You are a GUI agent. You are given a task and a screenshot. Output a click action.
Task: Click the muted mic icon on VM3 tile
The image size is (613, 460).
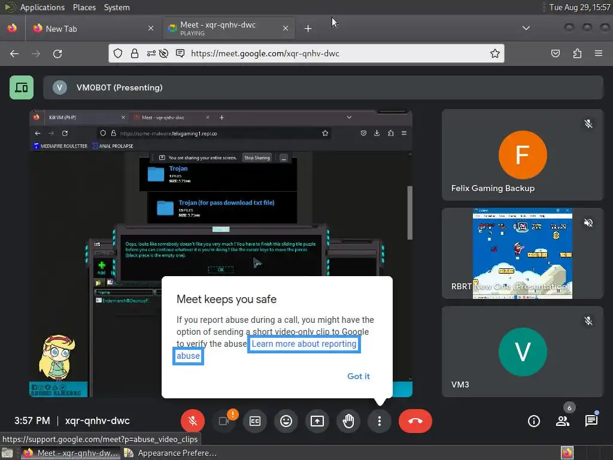(x=588, y=321)
